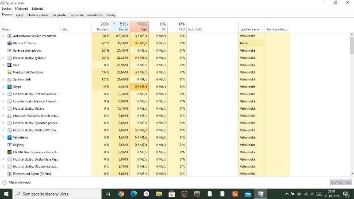Click the camera app taskbar icon
The width and height of the screenshot is (354, 199).
point(184,194)
